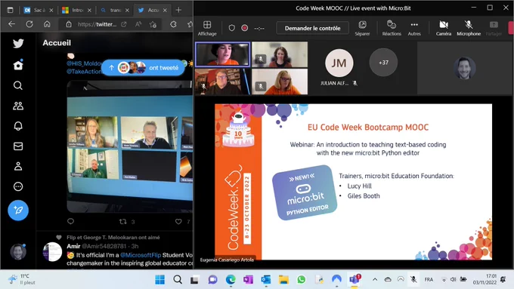Open Twitter Communities icon in the sidebar

tap(18, 106)
